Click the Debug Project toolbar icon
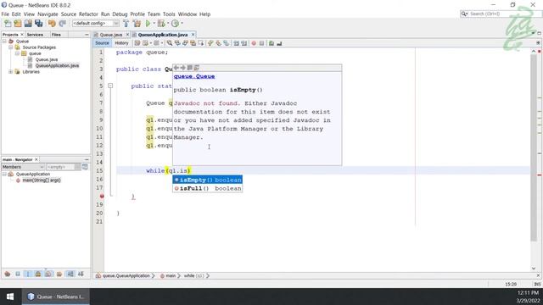This screenshot has width=543, height=305. click(160, 24)
